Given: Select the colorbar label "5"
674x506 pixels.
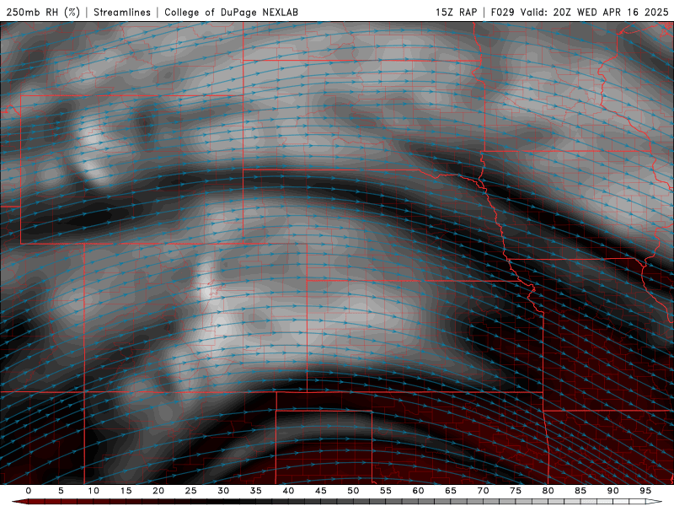Looking at the screenshot, I should click(x=61, y=491).
